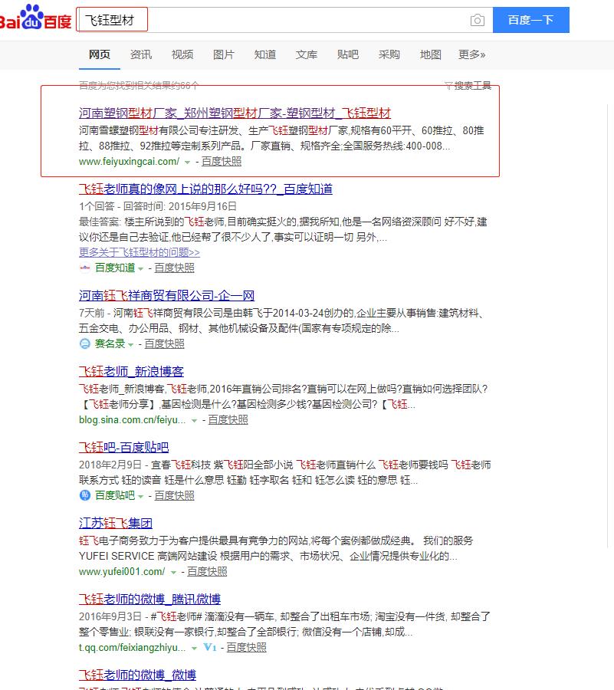Image resolution: width=614 pixels, height=690 pixels.
Task: Expand the 更多» menu
Action: tap(471, 54)
